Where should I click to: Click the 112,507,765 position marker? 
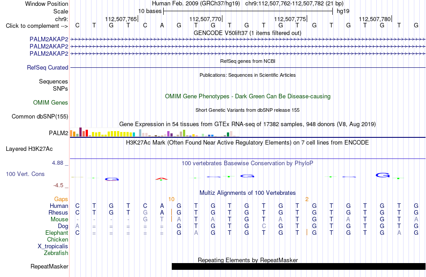coord(121,19)
